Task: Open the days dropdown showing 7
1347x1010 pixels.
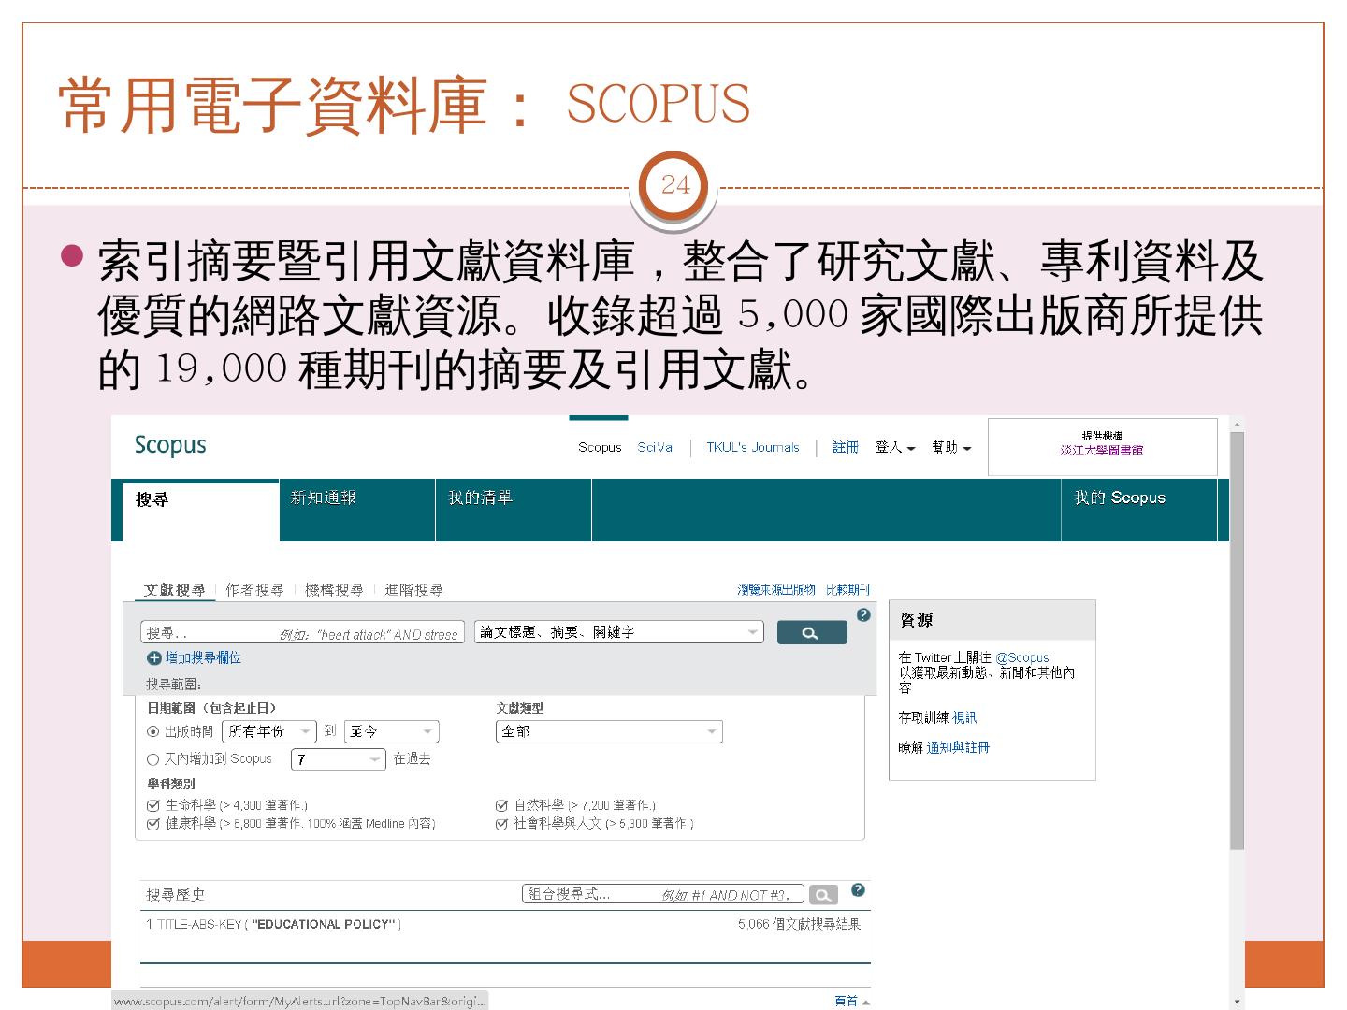Action: tap(339, 759)
